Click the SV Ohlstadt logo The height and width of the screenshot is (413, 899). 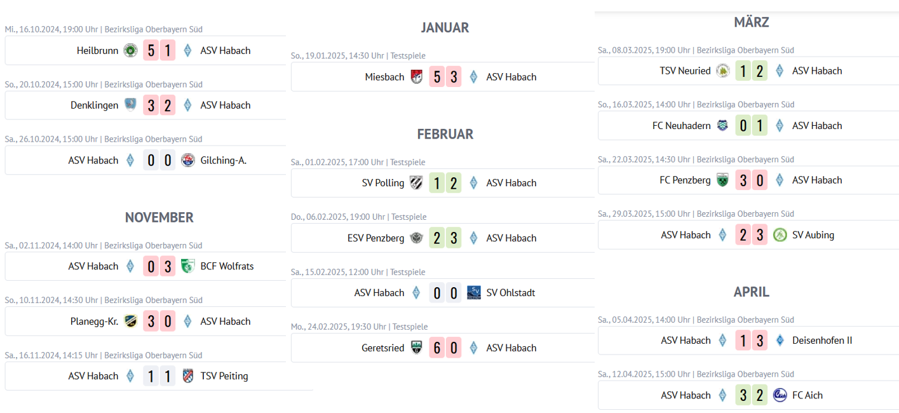click(x=473, y=293)
